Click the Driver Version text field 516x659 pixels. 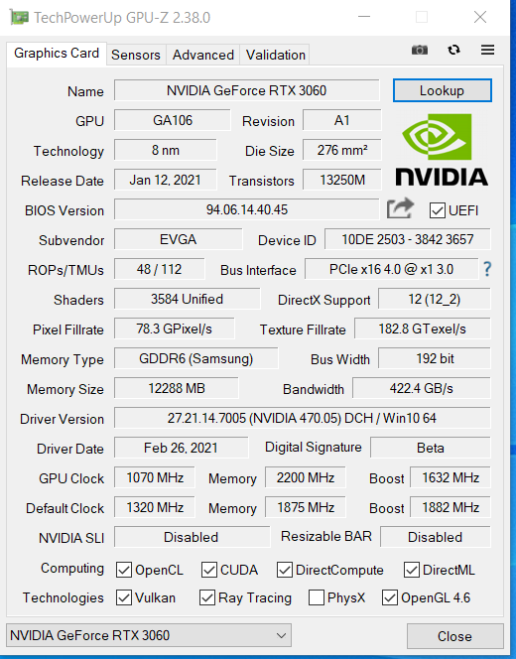coord(302,418)
